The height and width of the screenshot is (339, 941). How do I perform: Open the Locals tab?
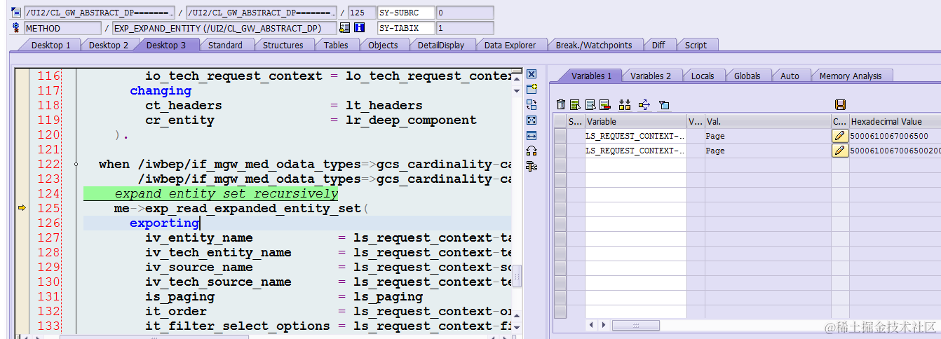703,76
